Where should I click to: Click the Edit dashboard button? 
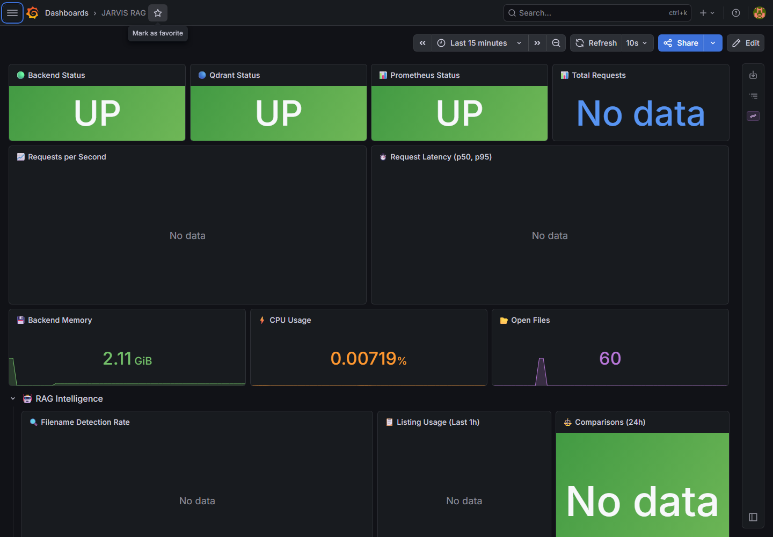point(746,43)
